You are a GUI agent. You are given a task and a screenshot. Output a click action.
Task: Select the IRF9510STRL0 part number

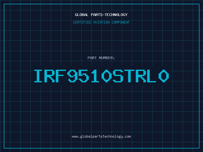101,76
